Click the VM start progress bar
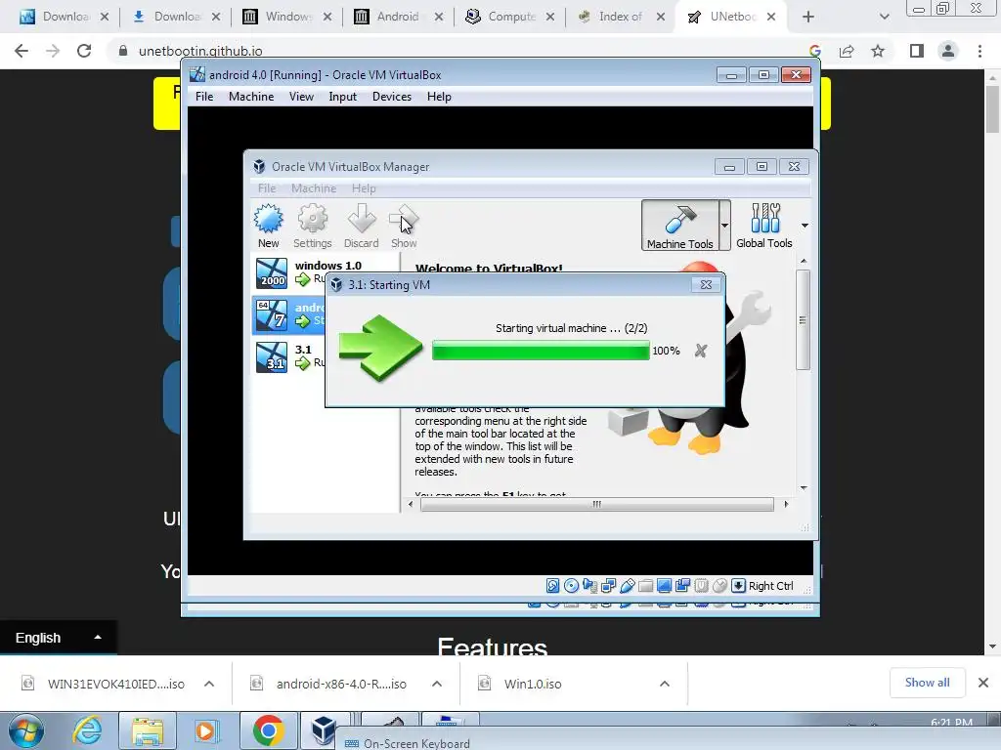The image size is (1001, 750). [x=541, y=351]
